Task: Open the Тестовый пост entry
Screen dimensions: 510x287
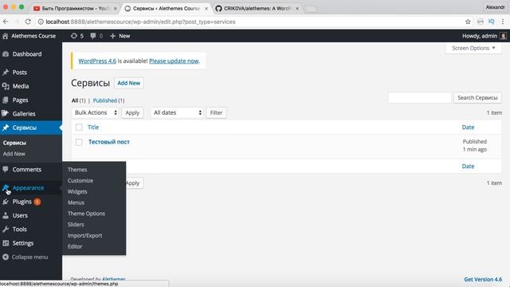Action: point(109,142)
